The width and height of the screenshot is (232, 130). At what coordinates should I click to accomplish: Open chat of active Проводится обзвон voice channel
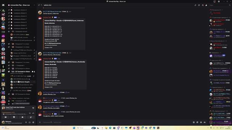[x=33, y=71]
